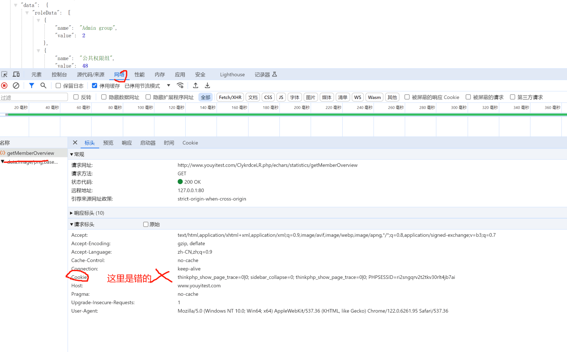The image size is (567, 352).
Task: Filter requests by All types
Action: [206, 97]
